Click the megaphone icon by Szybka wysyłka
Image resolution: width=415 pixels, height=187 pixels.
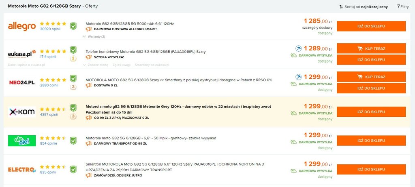pos(89,57)
